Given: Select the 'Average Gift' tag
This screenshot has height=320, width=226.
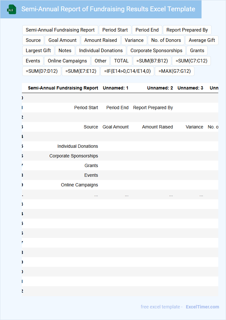Looking at the screenshot, I should [x=202, y=40].
